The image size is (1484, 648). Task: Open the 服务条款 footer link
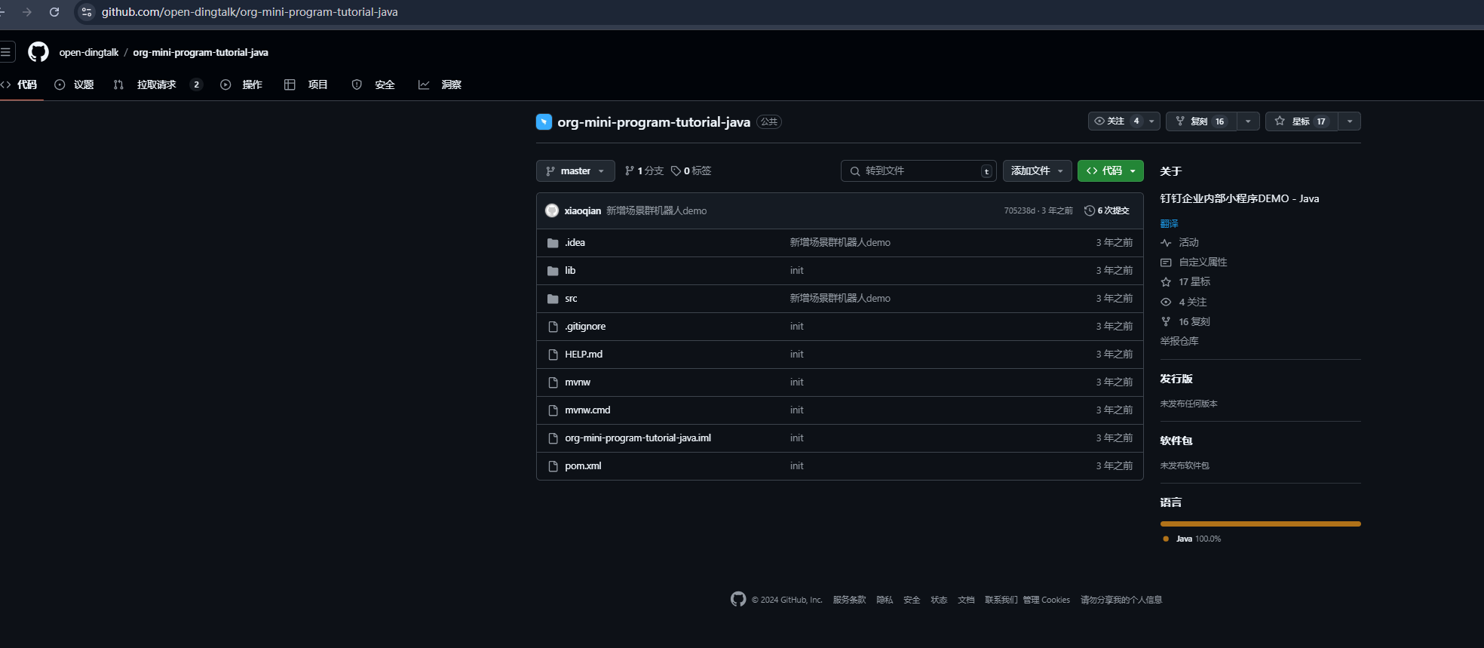pyautogui.click(x=849, y=600)
